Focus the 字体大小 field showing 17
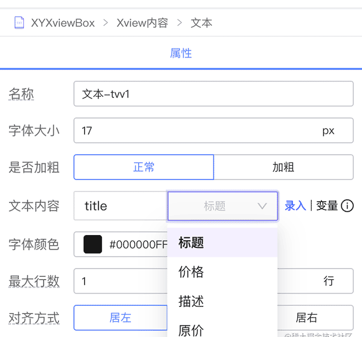The width and height of the screenshot is (362, 337). tap(213, 130)
